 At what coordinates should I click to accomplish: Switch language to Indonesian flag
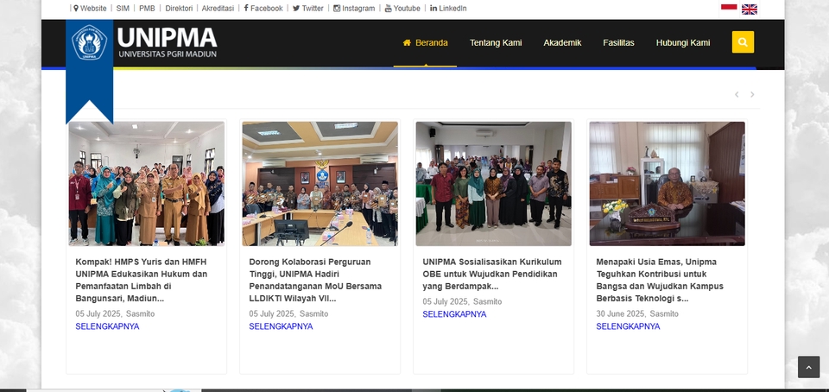coord(729,7)
